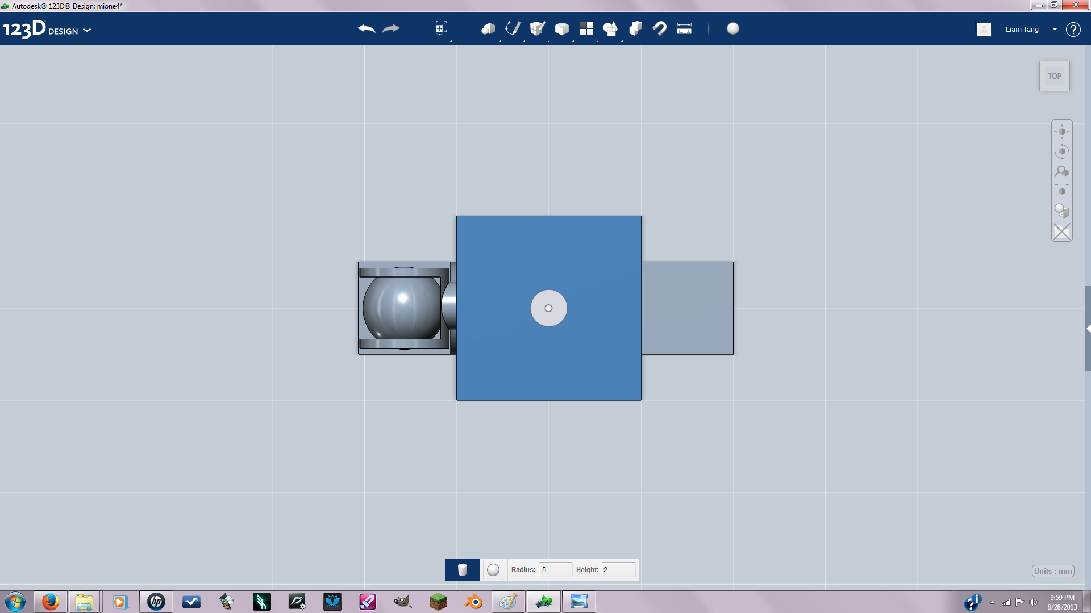Viewport: 1091px width, 613px height.
Task: Open the Help question mark
Action: 1073,30
